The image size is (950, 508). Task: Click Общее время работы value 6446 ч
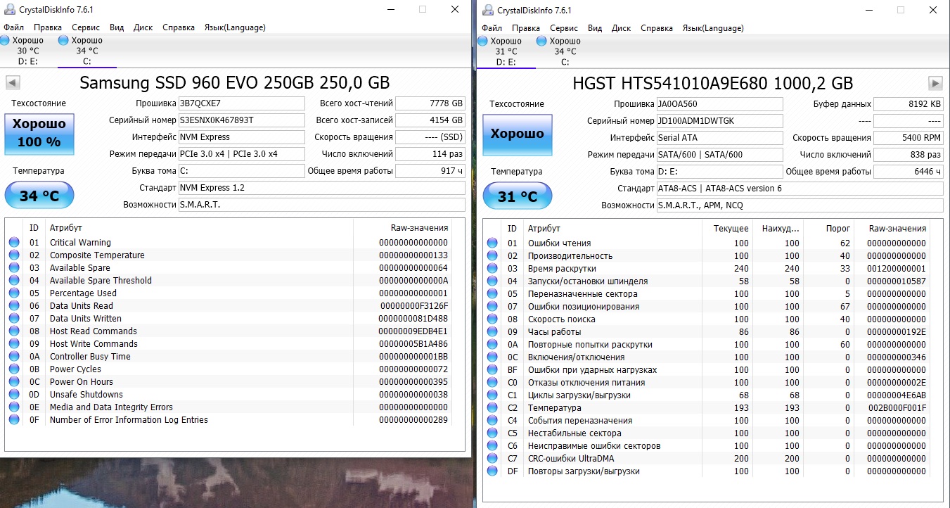click(x=909, y=172)
